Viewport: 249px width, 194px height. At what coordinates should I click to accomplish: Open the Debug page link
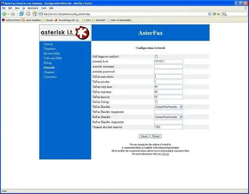48,63
